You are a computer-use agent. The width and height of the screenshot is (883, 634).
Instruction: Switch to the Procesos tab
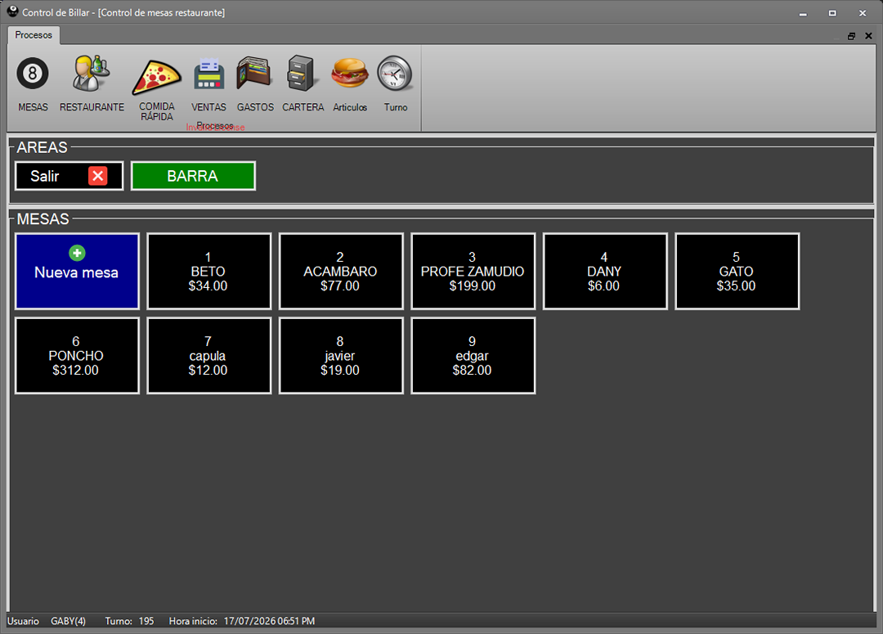[x=34, y=35]
